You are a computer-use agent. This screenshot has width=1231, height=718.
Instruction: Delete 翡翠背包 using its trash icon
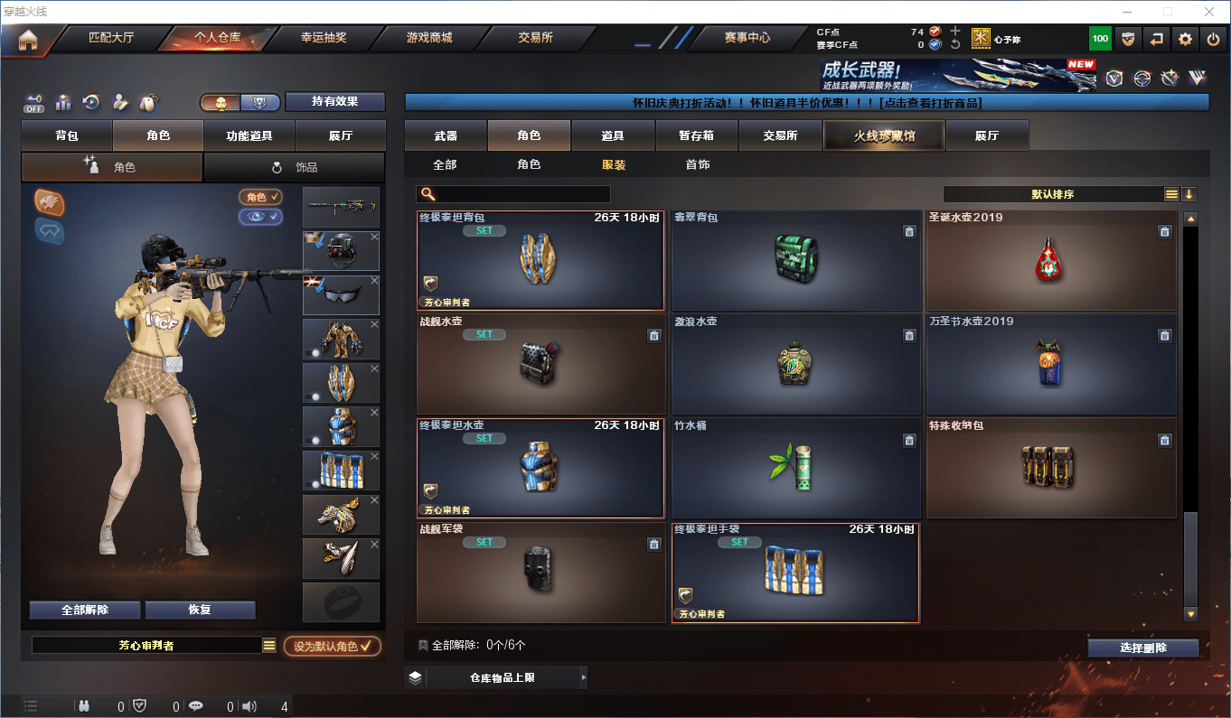909,231
